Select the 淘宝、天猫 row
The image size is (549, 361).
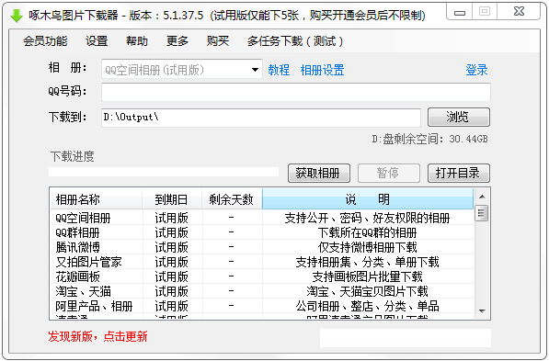[262, 292]
